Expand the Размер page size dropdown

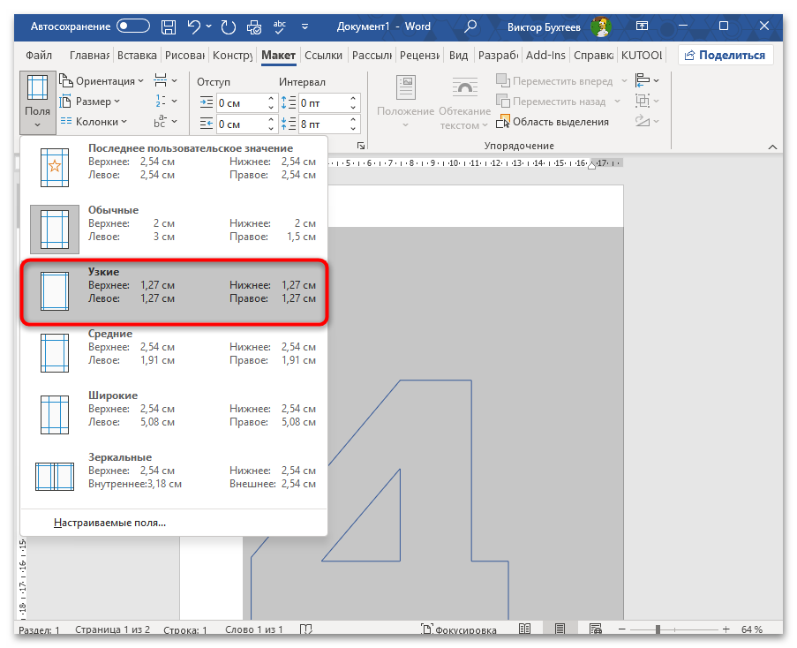(94, 102)
